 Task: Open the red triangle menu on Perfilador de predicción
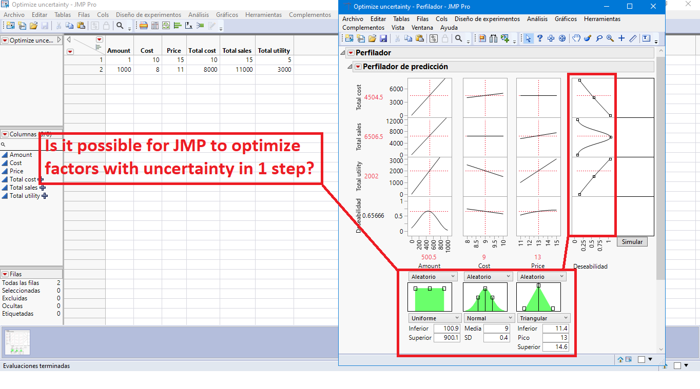pos(357,66)
